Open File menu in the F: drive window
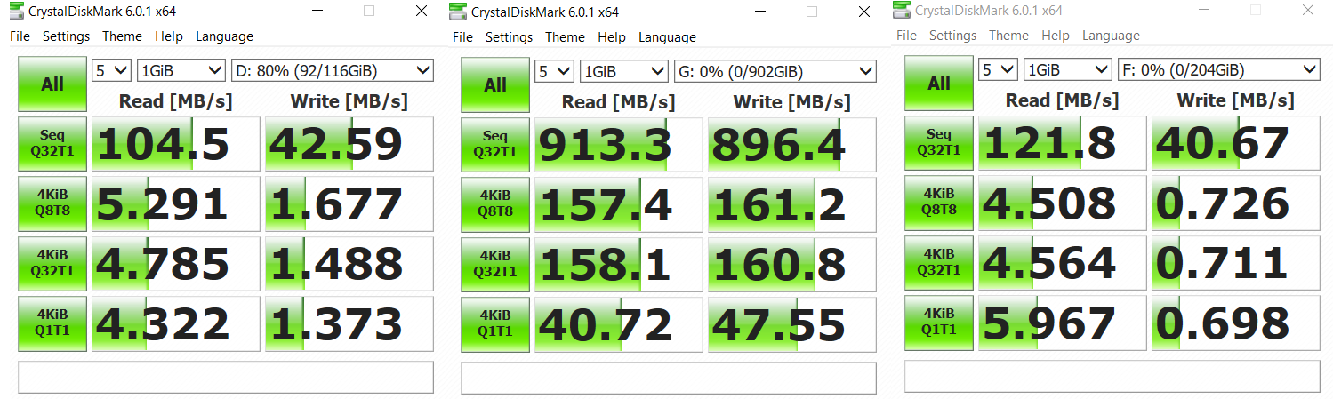Screen dimensions: 1333x399 click(906, 36)
